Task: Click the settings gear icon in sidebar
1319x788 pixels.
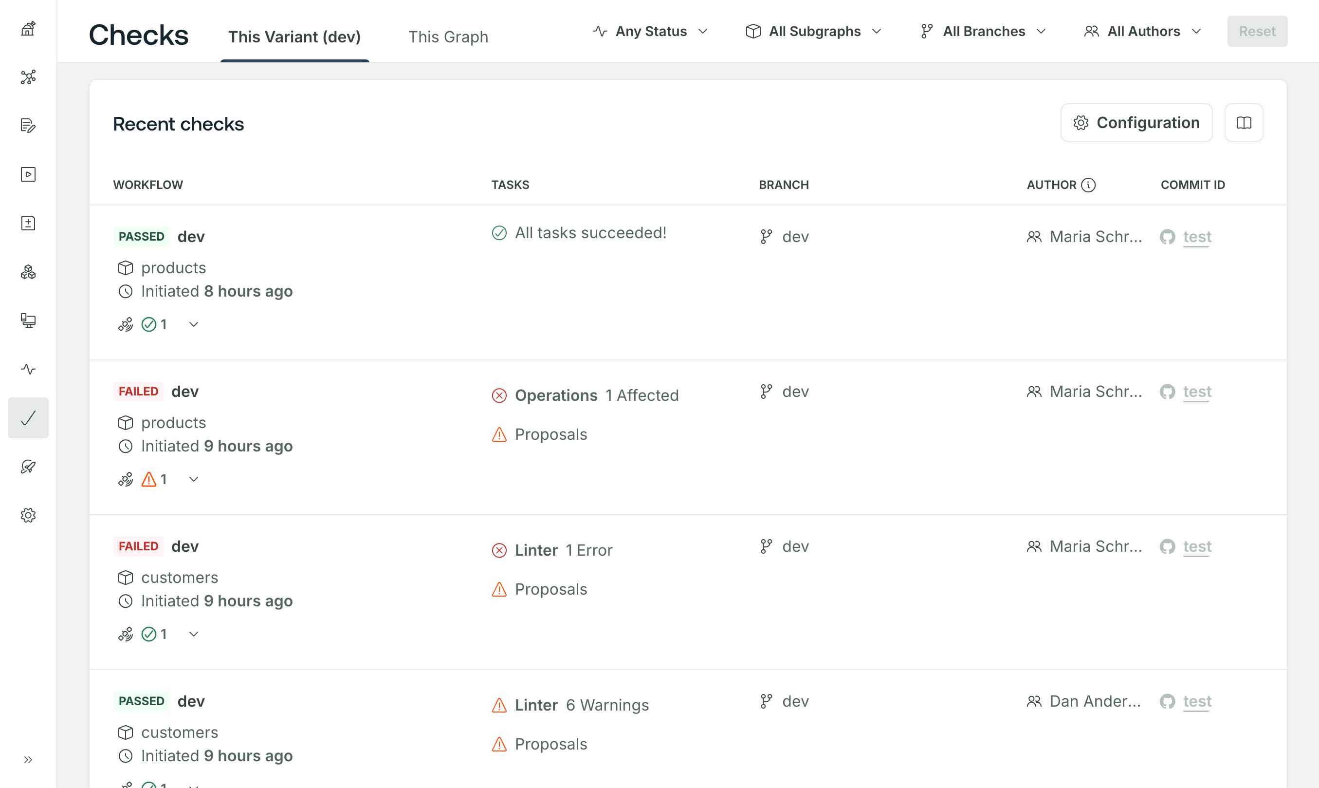Action: point(28,515)
